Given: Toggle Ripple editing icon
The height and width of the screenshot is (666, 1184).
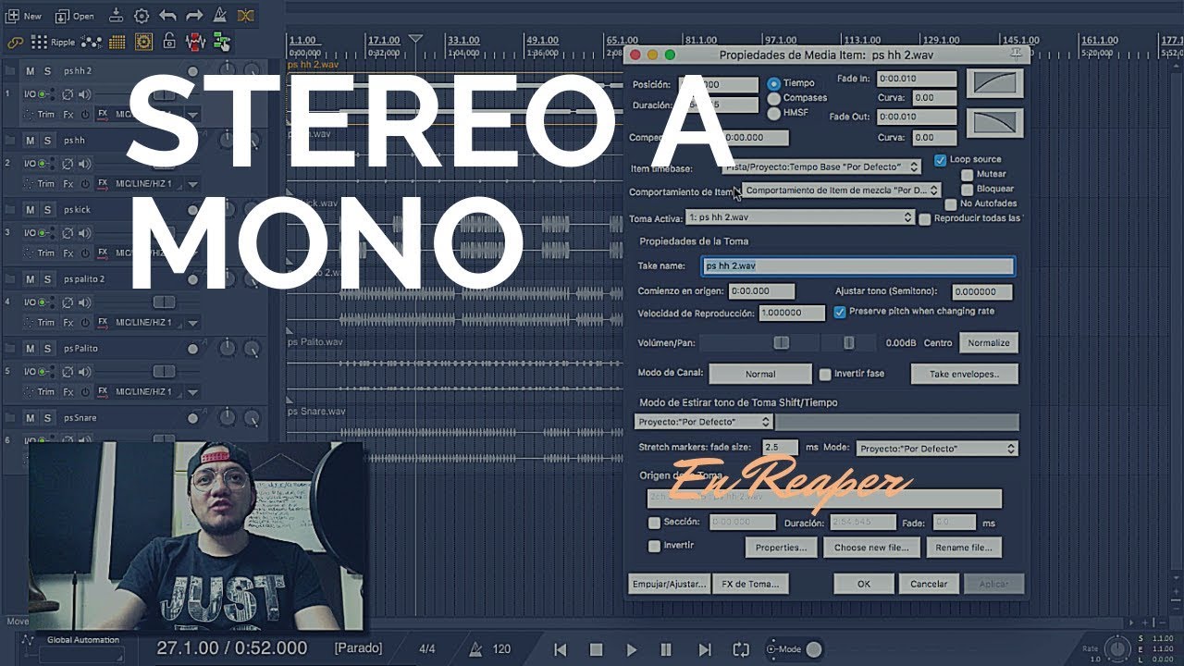Looking at the screenshot, I should tap(54, 42).
